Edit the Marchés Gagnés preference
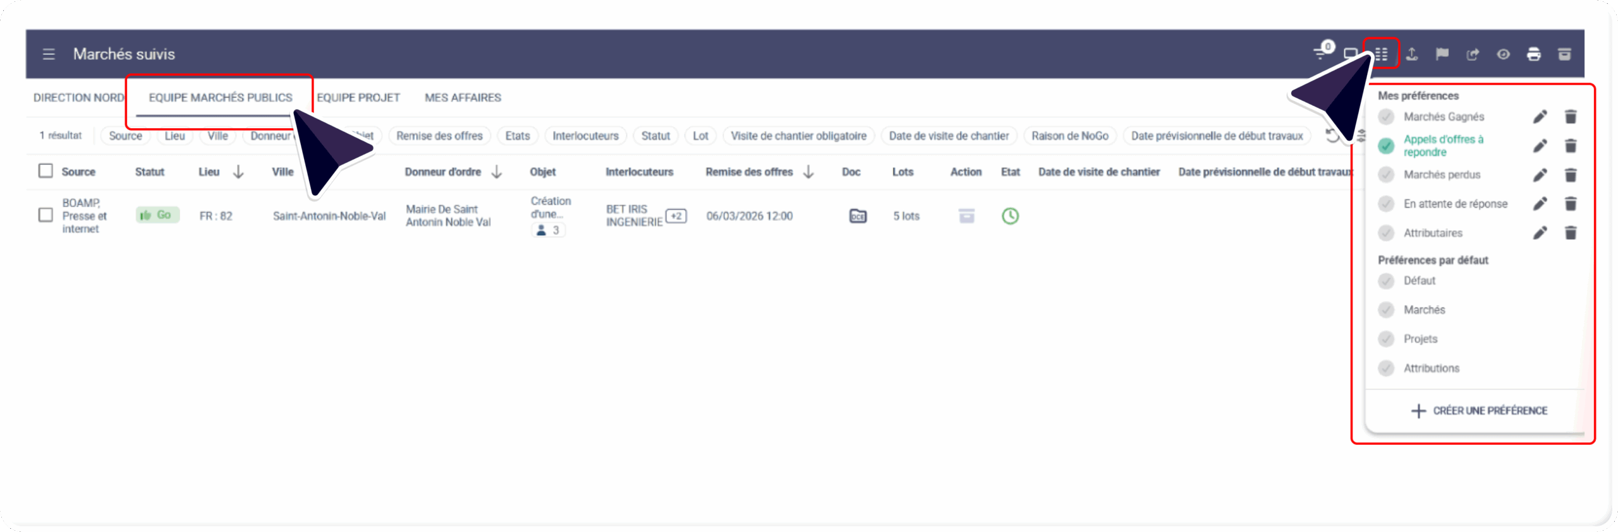The width and height of the screenshot is (1618, 532). pyautogui.click(x=1540, y=117)
